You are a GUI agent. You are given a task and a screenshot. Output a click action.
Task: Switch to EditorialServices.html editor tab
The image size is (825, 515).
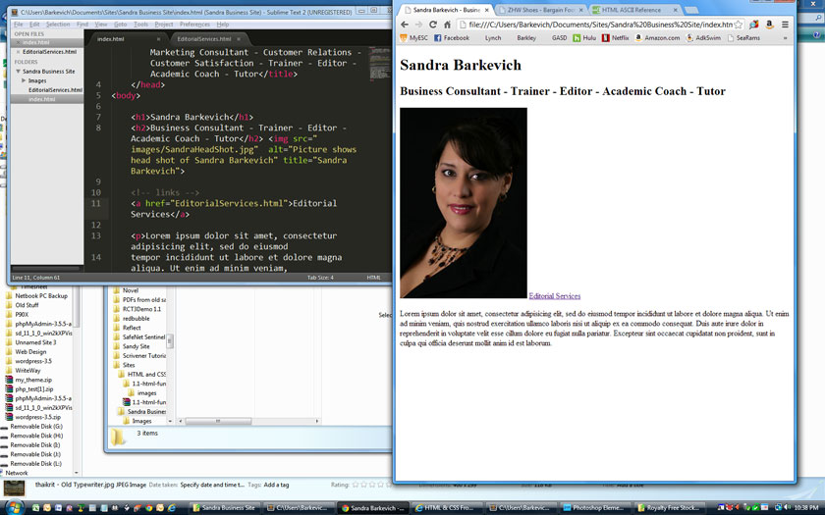(204, 39)
